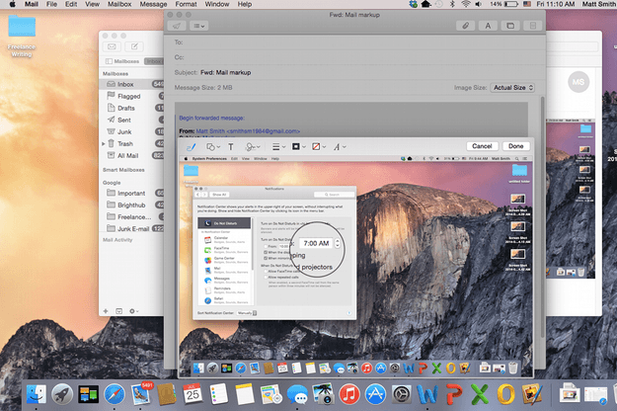Open the fill color swatch with red slash
Screen dimensions: 617x411
(x=319, y=147)
